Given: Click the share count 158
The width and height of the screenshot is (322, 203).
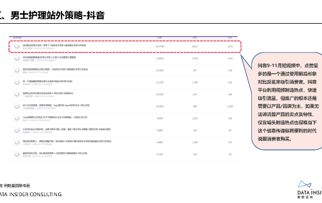Looking at the screenshot, I should (x=230, y=70).
